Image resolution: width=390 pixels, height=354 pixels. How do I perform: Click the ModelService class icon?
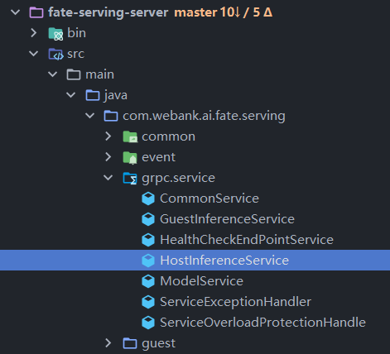pyautogui.click(x=148, y=281)
